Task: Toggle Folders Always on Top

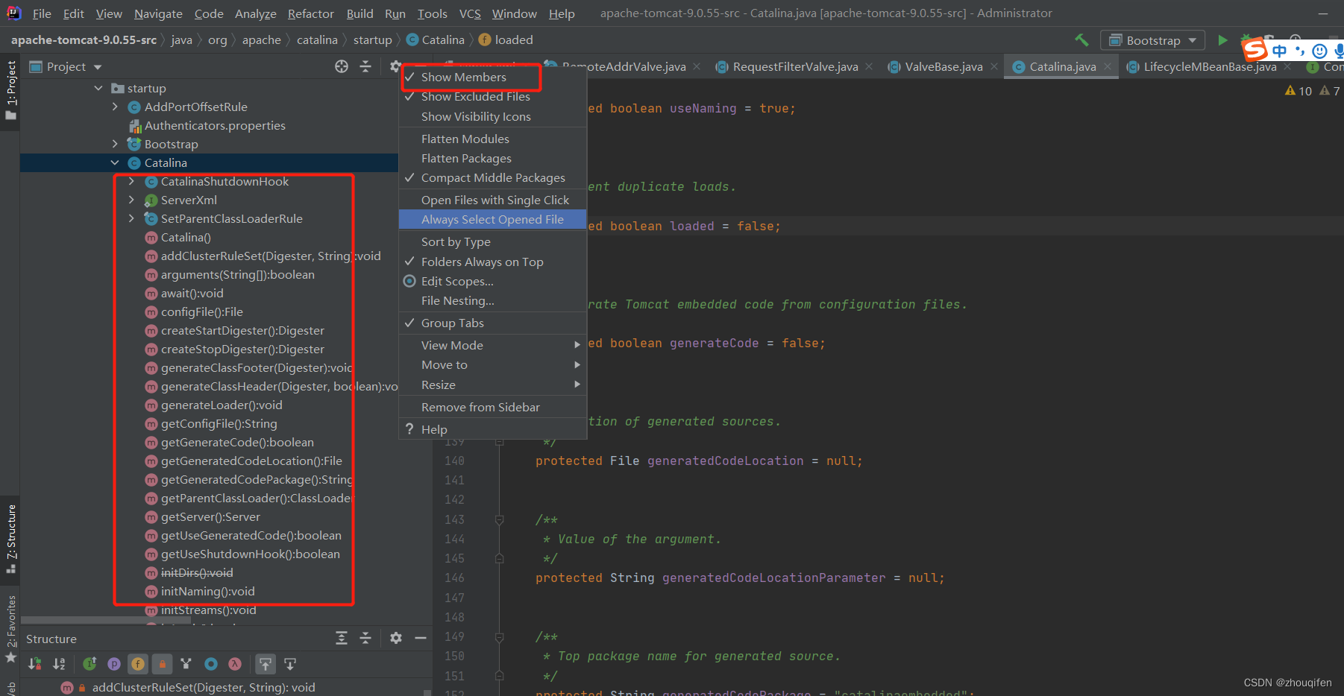Action: click(493, 262)
